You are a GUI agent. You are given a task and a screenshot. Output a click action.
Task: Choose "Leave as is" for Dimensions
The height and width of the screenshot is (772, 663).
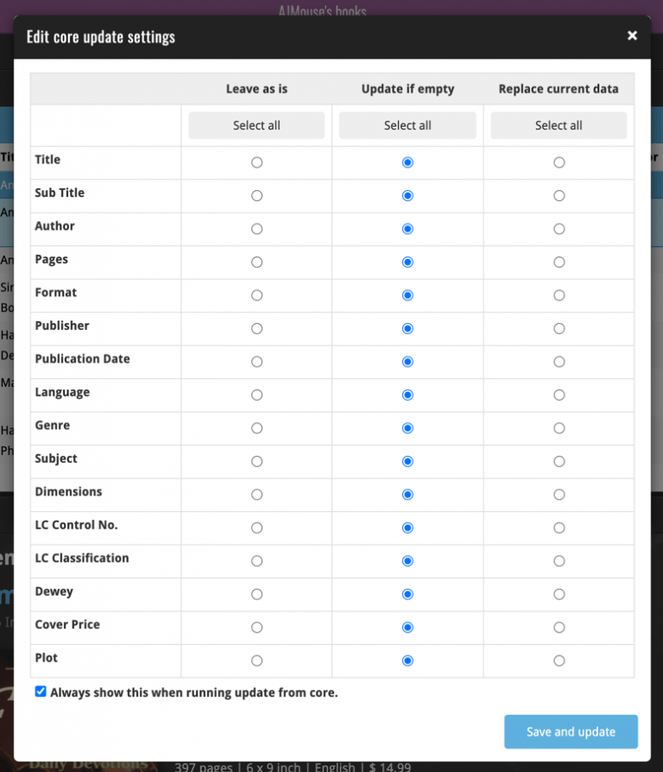(256, 494)
